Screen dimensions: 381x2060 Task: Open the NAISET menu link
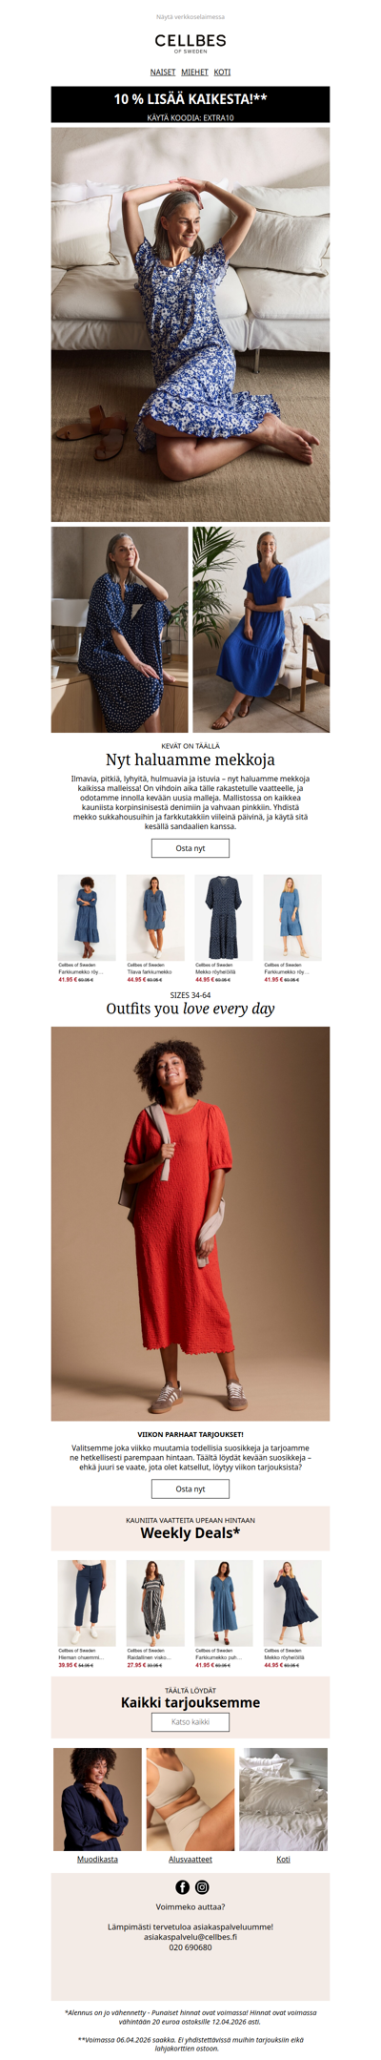pos(163,72)
